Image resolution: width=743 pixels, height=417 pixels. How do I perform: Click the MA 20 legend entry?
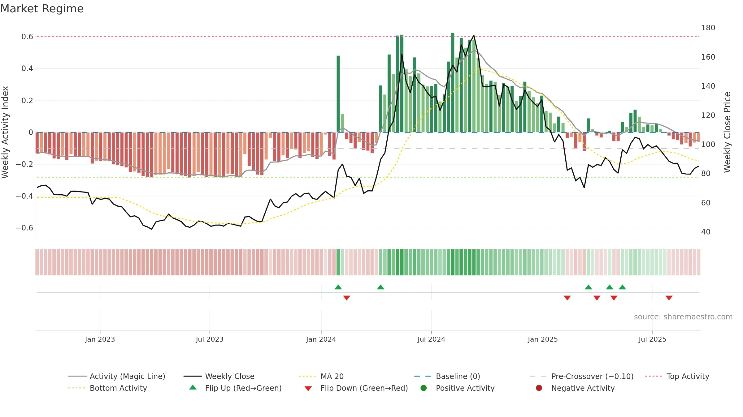coord(321,376)
